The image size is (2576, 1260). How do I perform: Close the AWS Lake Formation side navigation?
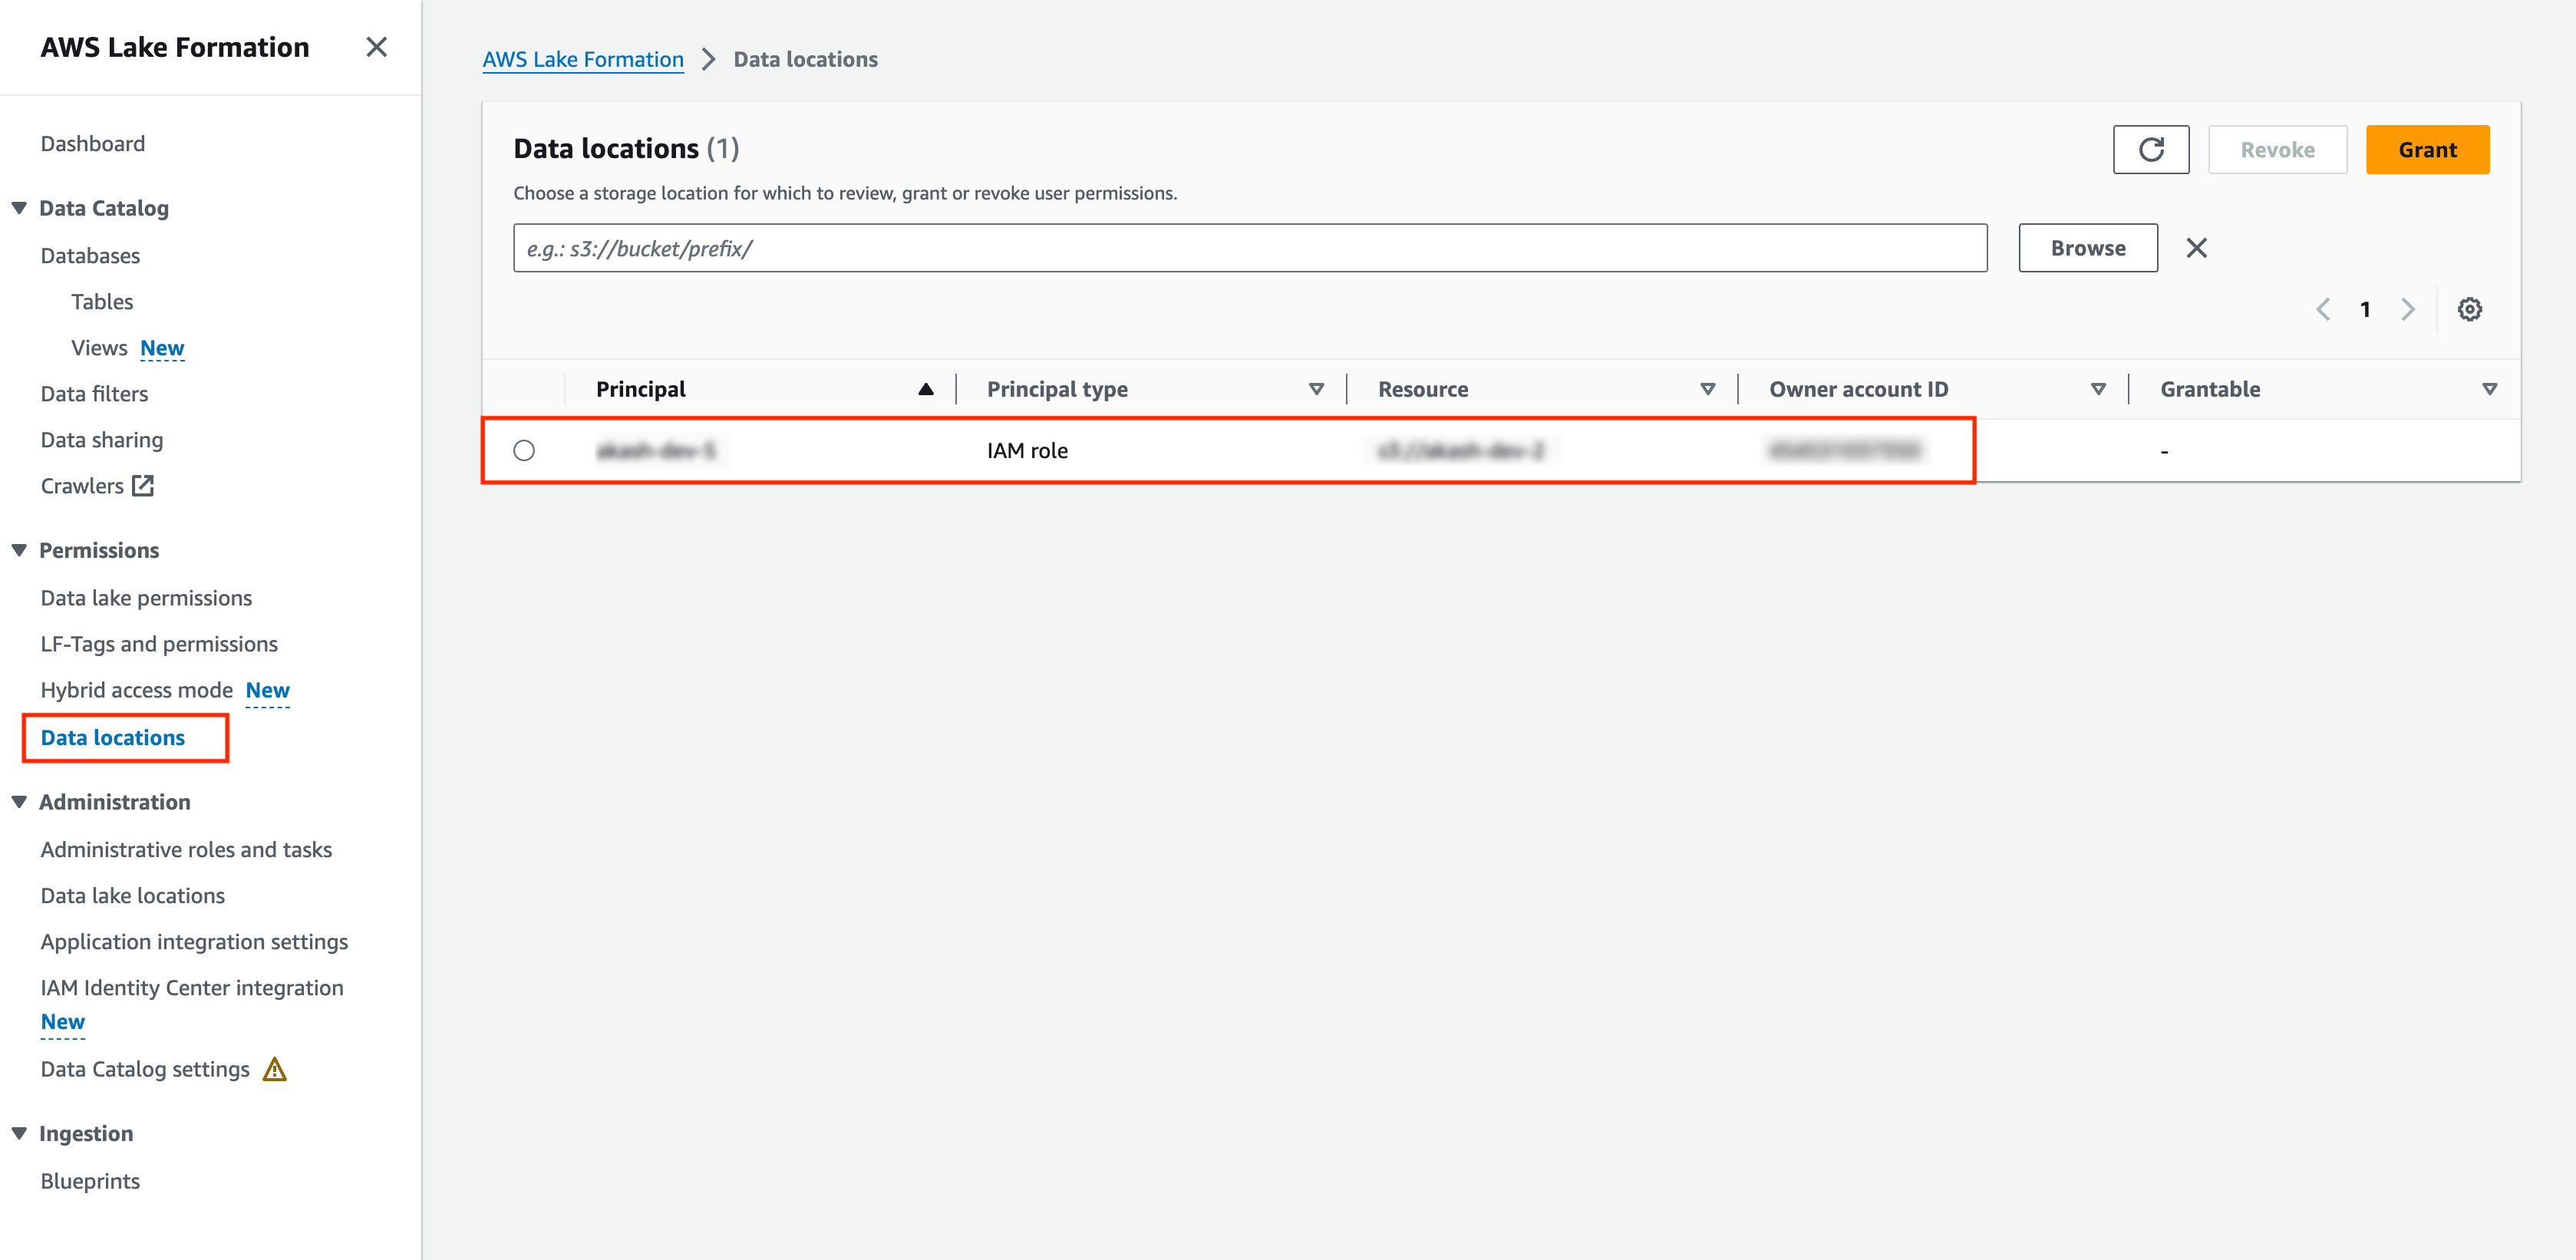(376, 47)
